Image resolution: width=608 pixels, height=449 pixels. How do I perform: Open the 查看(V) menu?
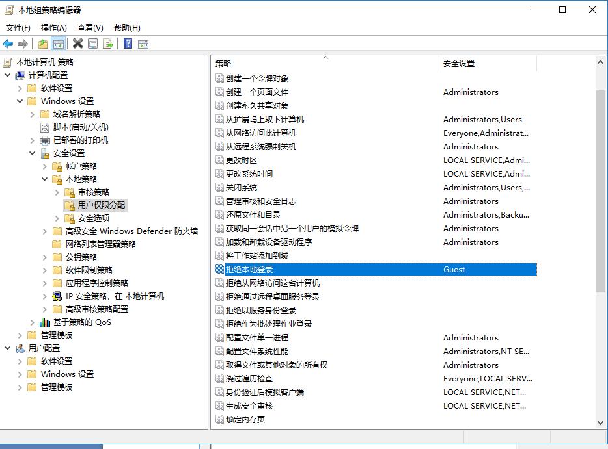[x=89, y=27]
